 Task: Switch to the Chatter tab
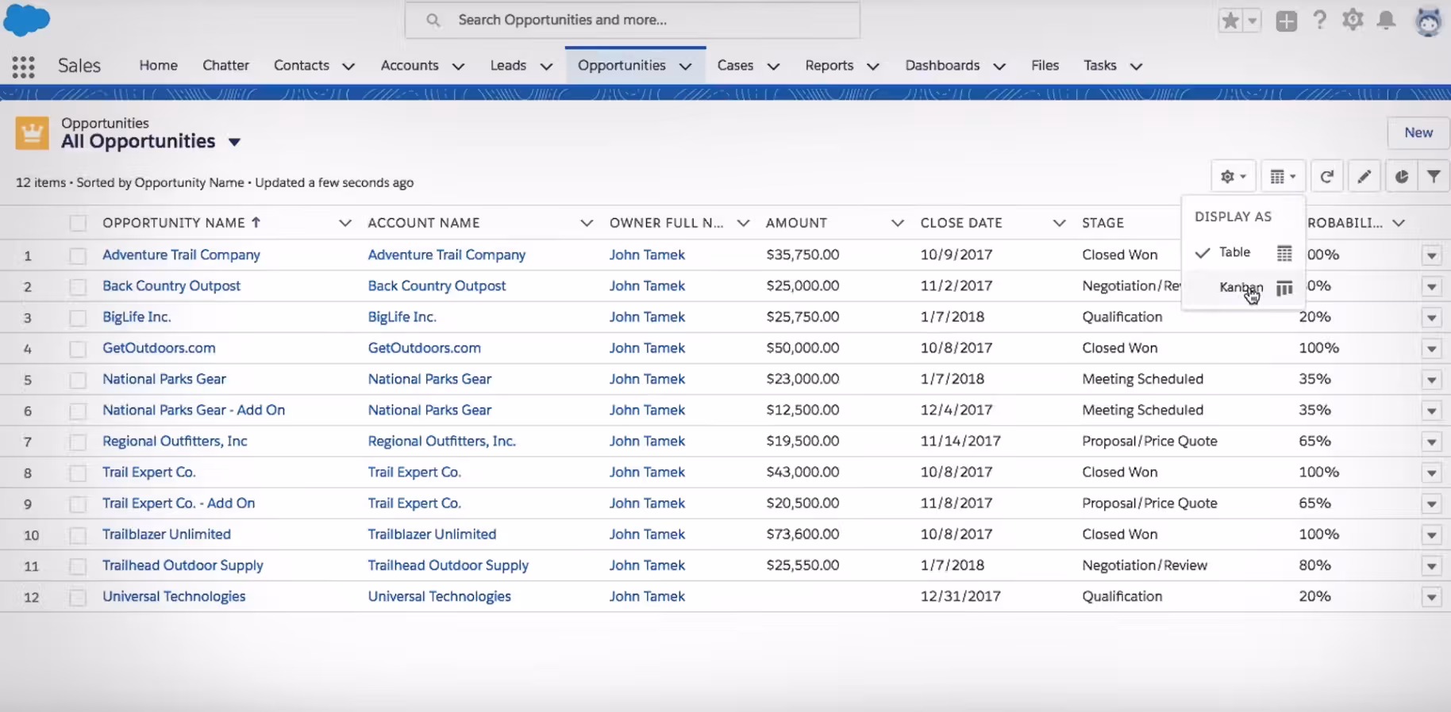(225, 66)
